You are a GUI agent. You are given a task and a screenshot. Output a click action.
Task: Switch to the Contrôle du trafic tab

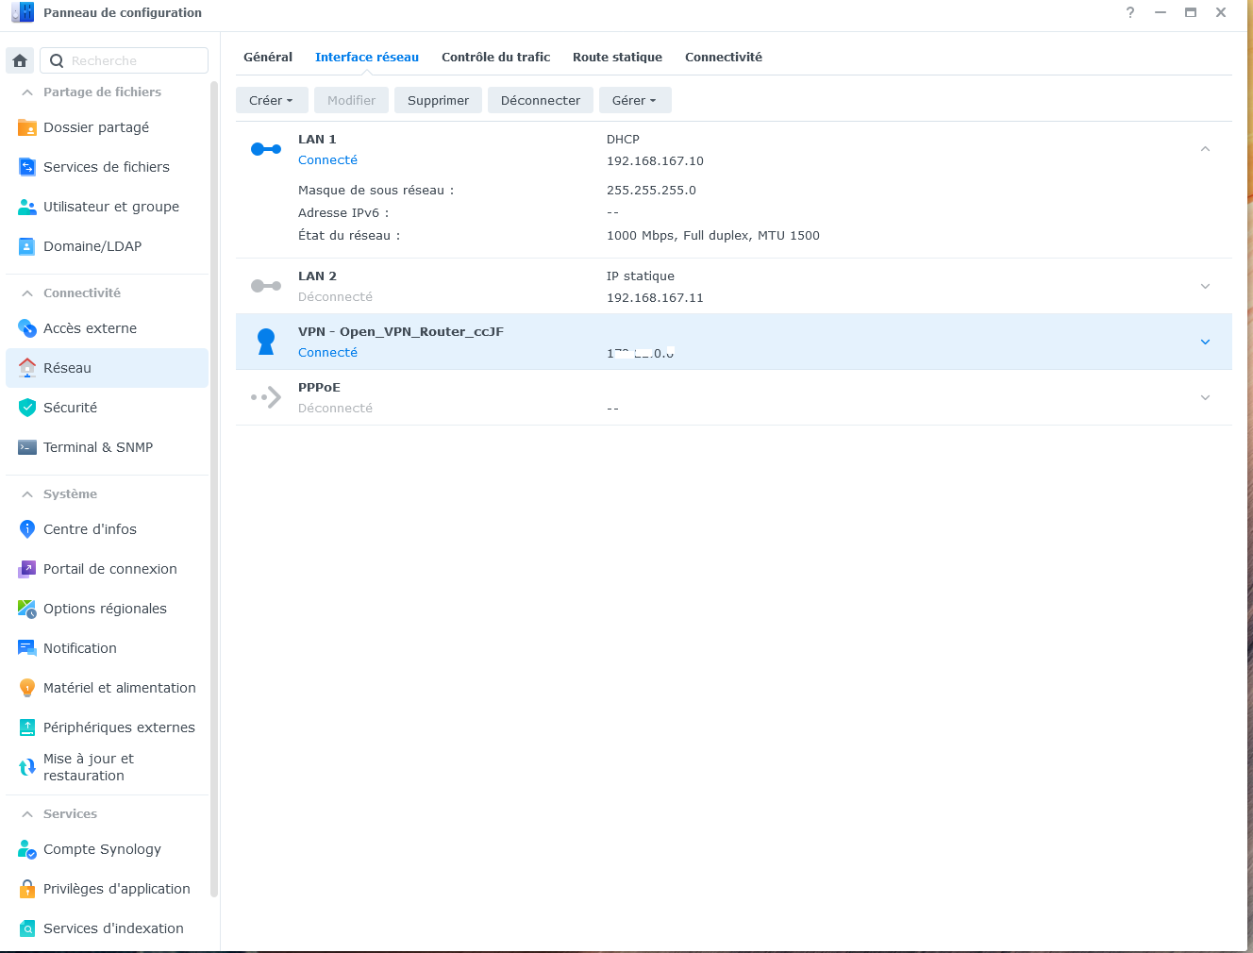point(495,57)
